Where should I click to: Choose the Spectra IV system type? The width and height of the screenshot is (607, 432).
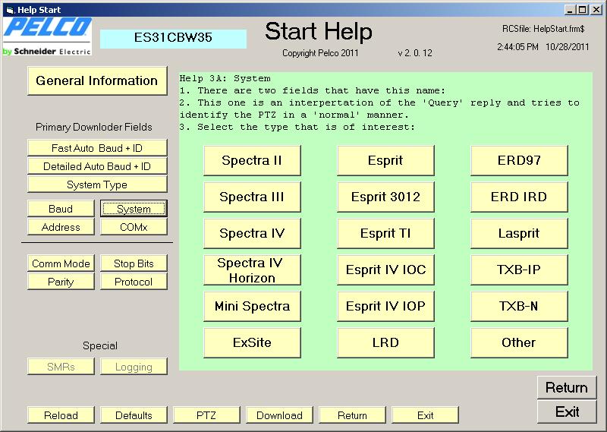coord(252,233)
